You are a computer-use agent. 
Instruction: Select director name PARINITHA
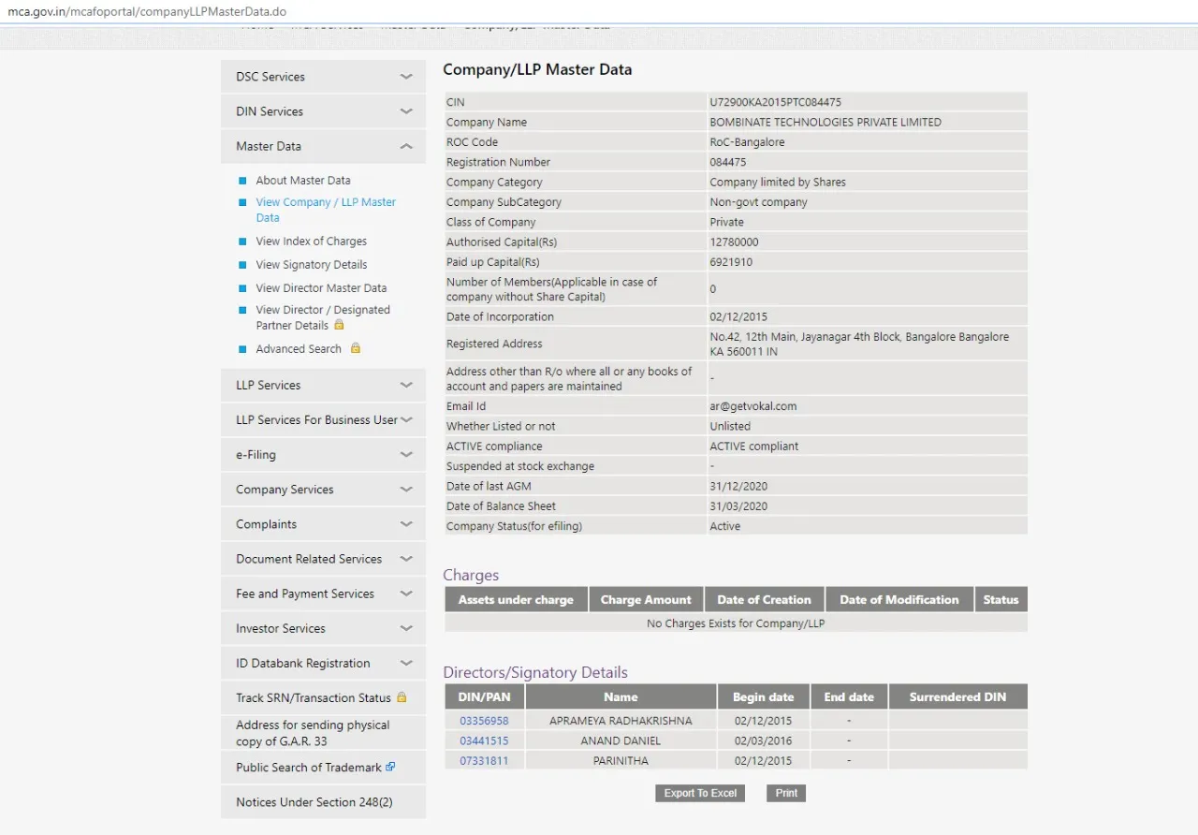pos(621,761)
